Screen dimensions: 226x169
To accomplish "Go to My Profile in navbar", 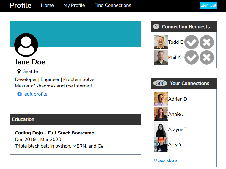I will (74, 5).
